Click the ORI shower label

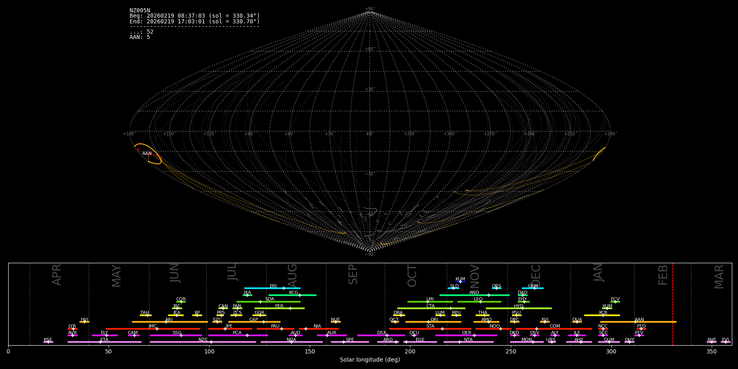coord(434,320)
